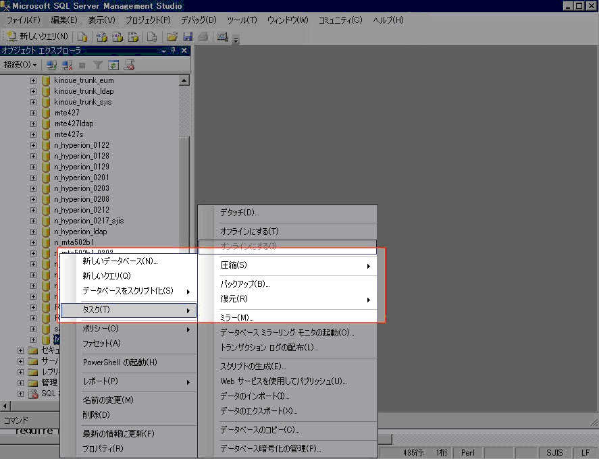Click the DMX query toolbar icon
The height and width of the screenshot is (459, 599).
118,36
